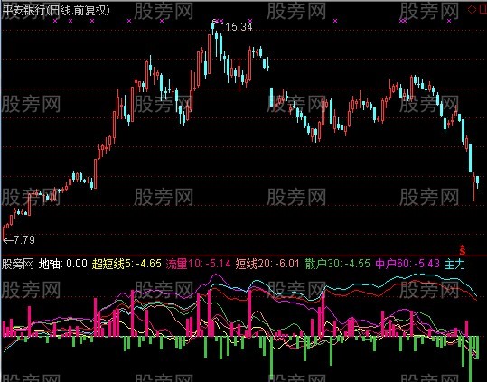Click the red diamond icon at top right
487x382 pixels.
pos(472,10)
